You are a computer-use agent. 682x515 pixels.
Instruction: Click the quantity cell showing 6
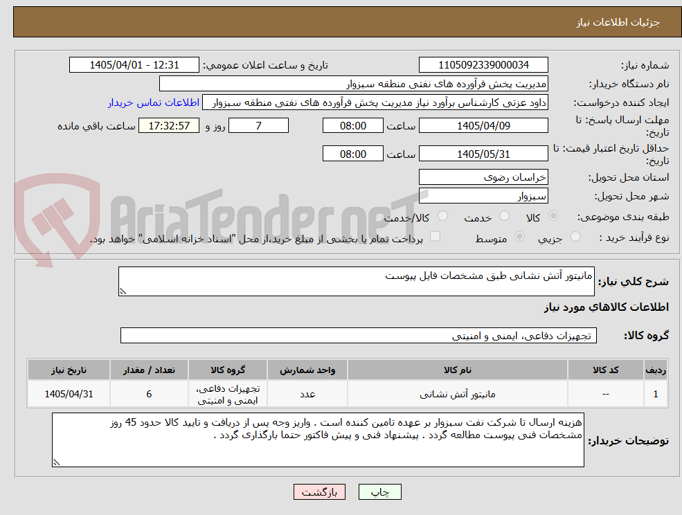(x=149, y=394)
